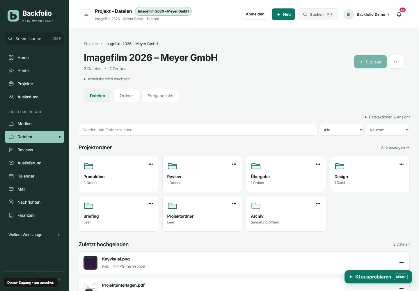Open Auslieferung workspace
Screen dimensions: 419x291
[x=34, y=163]
